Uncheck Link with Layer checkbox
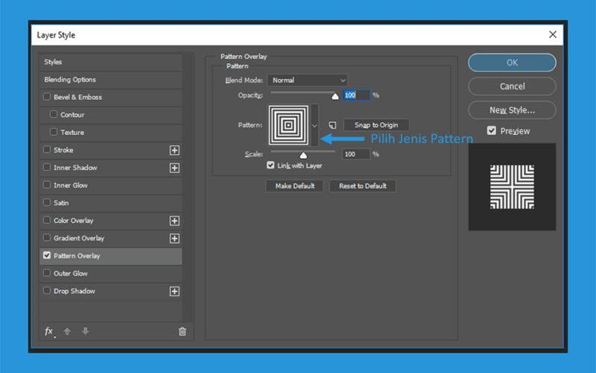 point(270,165)
